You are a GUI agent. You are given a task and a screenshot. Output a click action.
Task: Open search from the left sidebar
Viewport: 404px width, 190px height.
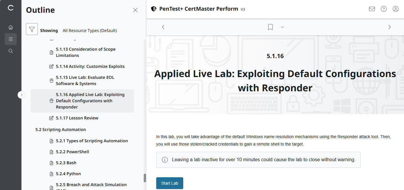pos(11,51)
